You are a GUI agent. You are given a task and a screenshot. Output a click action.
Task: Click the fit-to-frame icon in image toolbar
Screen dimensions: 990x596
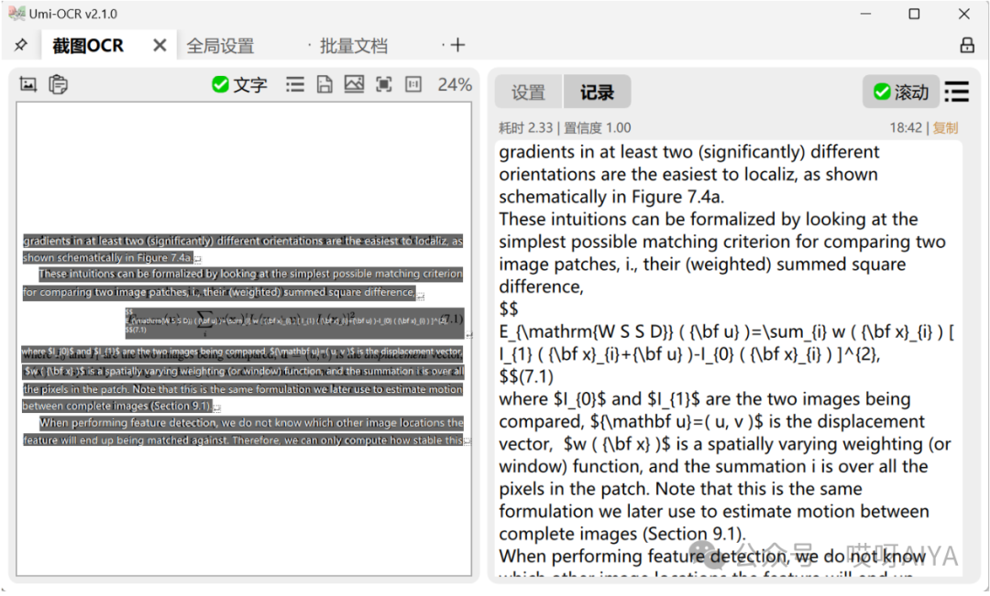[x=384, y=85]
